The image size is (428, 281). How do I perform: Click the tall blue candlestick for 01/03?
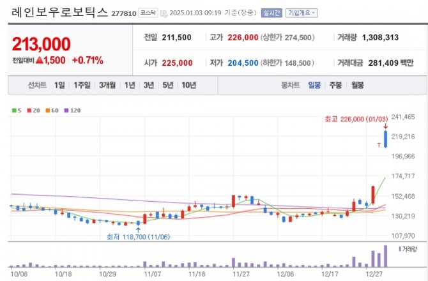(x=385, y=139)
